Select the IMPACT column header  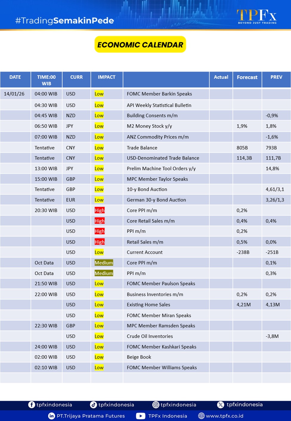pyautogui.click(x=107, y=77)
